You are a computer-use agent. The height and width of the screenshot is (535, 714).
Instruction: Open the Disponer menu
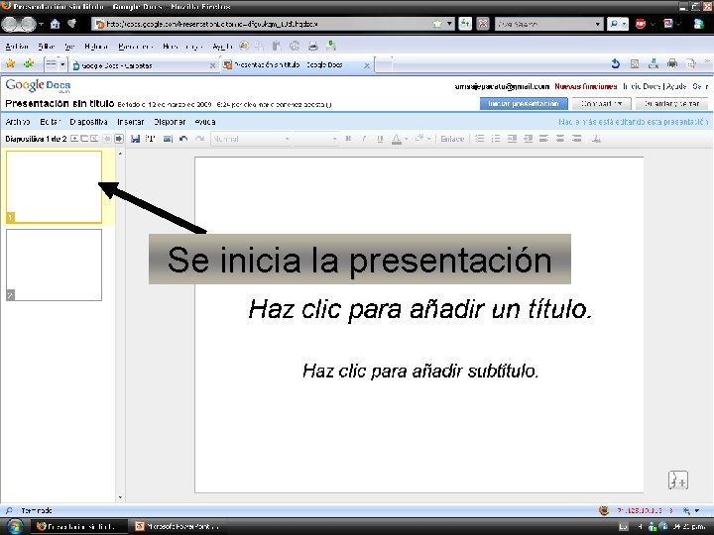coord(170,122)
